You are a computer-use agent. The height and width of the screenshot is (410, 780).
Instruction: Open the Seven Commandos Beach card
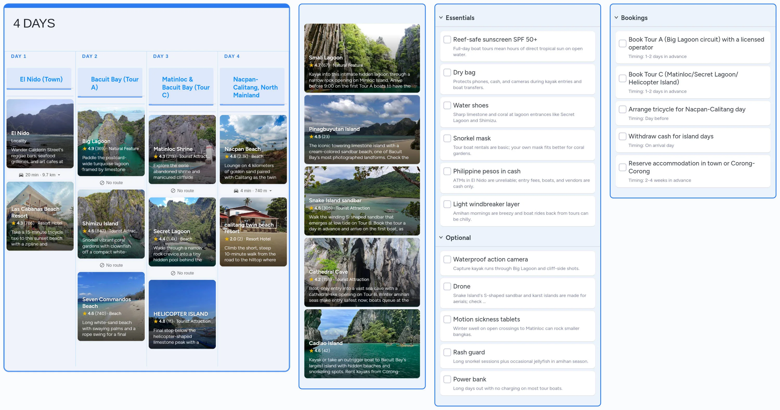click(x=111, y=307)
